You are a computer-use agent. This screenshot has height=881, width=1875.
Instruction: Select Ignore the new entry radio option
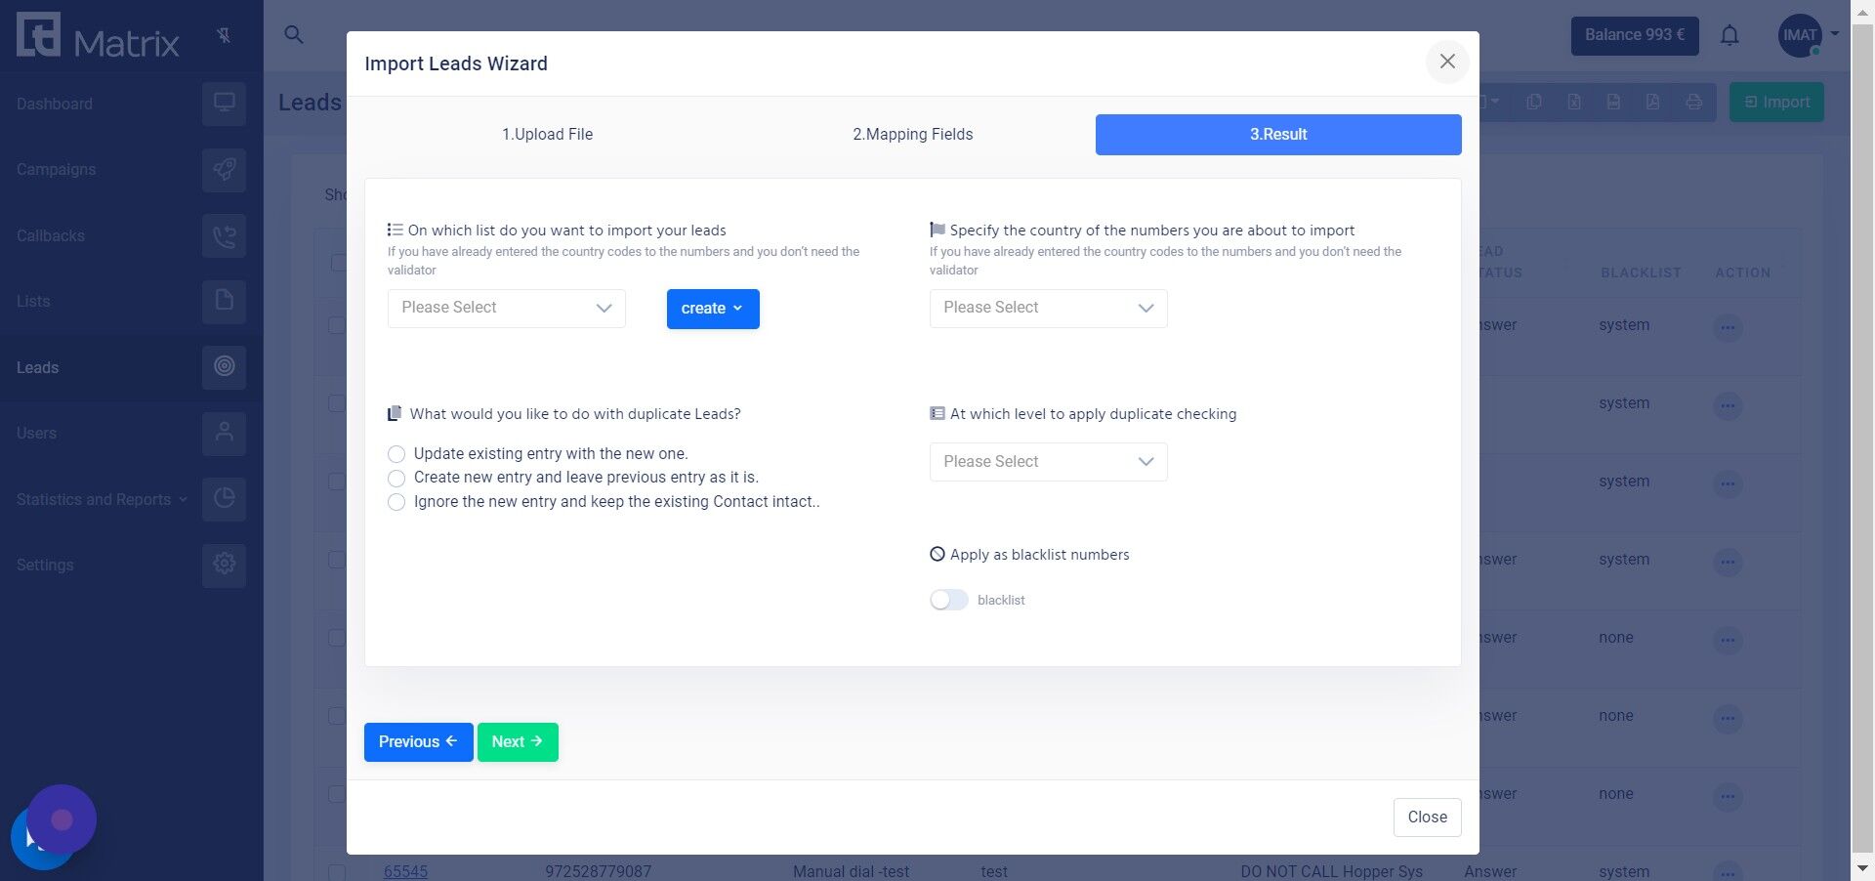pos(396,502)
